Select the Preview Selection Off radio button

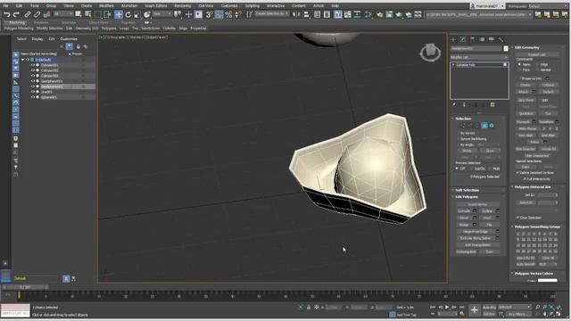pos(457,169)
